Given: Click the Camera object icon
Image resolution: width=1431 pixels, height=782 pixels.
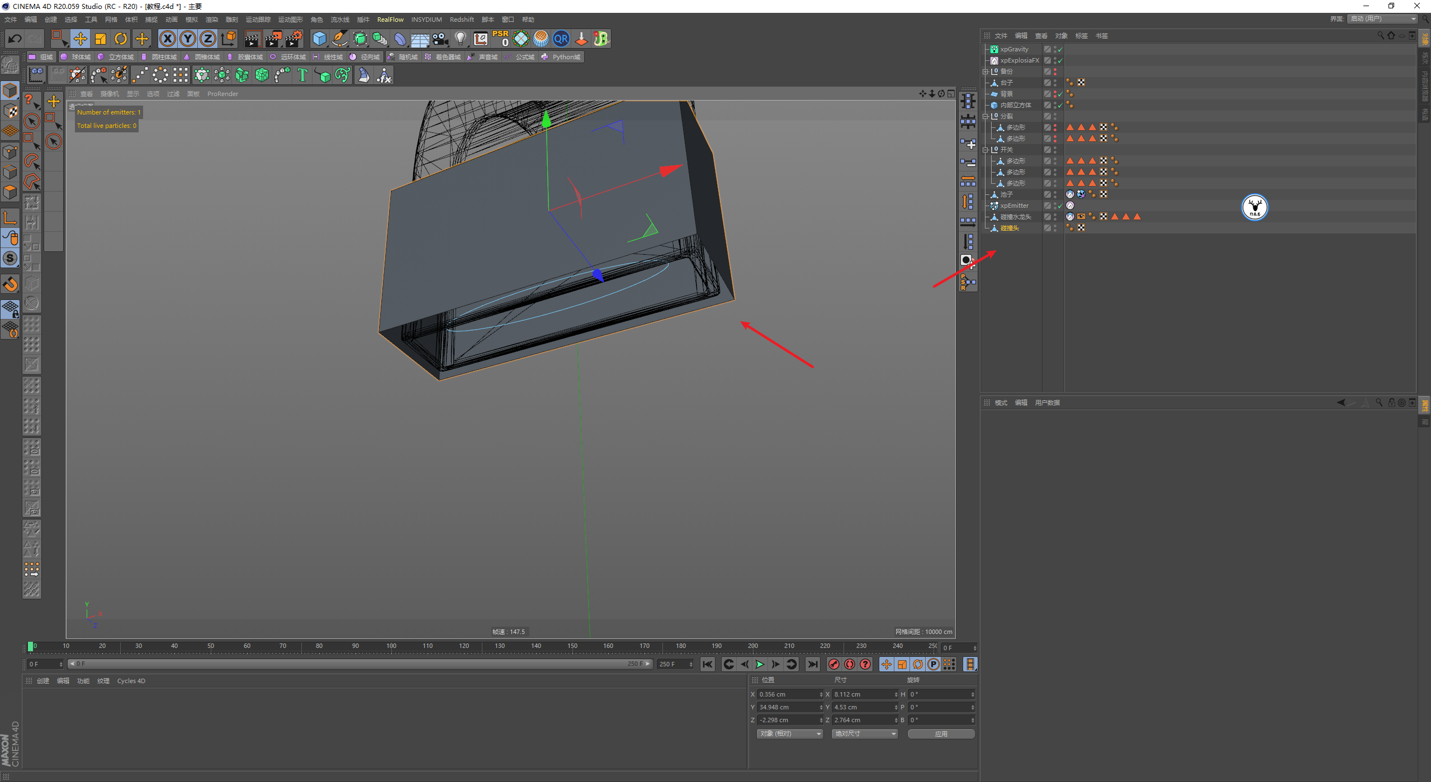Looking at the screenshot, I should click(x=440, y=39).
